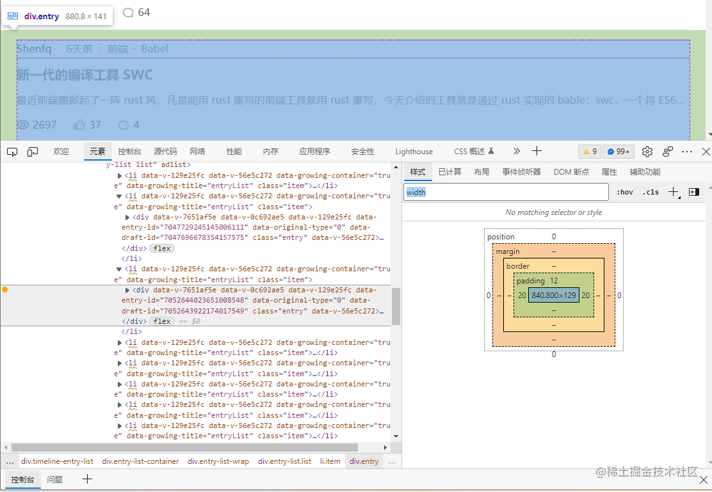Switch to the 已计算 sidebar tab
The width and height of the screenshot is (712, 492).
tap(449, 172)
